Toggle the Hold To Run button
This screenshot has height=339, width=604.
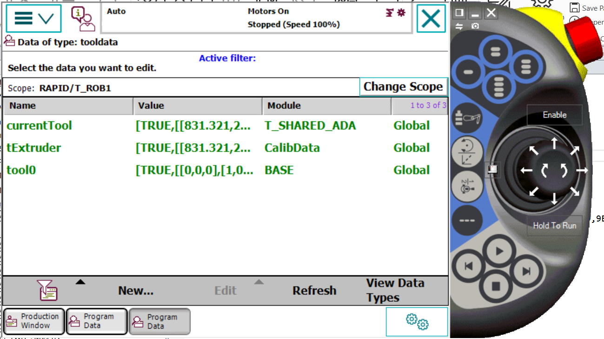[554, 225]
